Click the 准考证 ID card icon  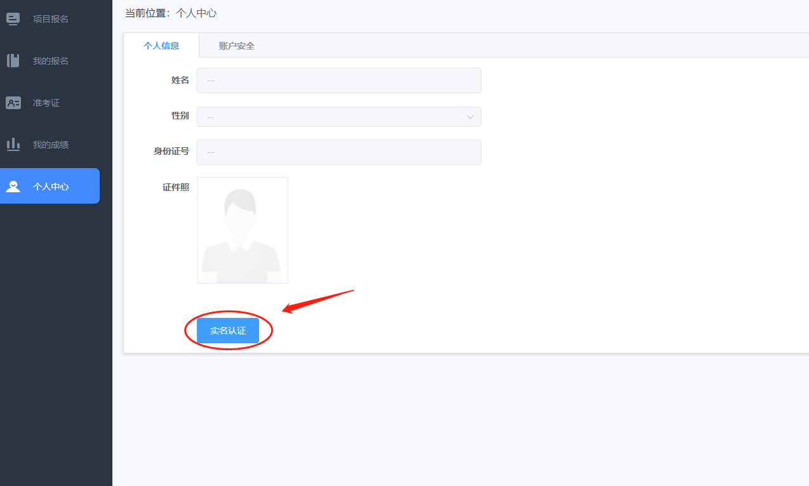(x=13, y=103)
